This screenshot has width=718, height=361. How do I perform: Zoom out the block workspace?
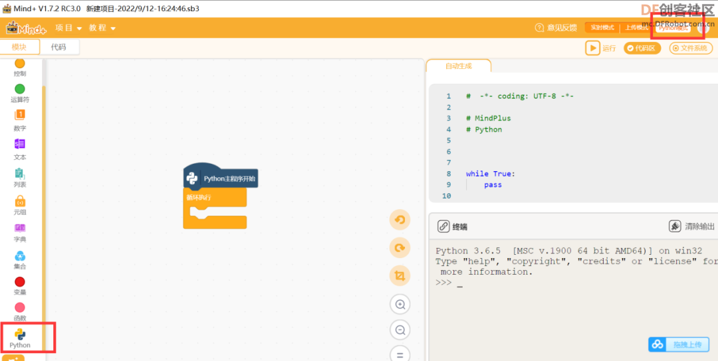(x=400, y=330)
